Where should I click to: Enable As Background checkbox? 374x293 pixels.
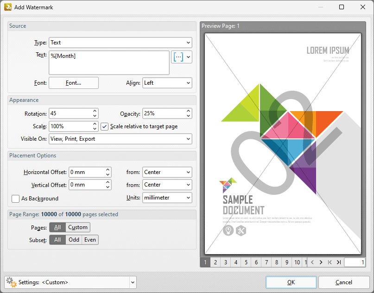pos(15,199)
